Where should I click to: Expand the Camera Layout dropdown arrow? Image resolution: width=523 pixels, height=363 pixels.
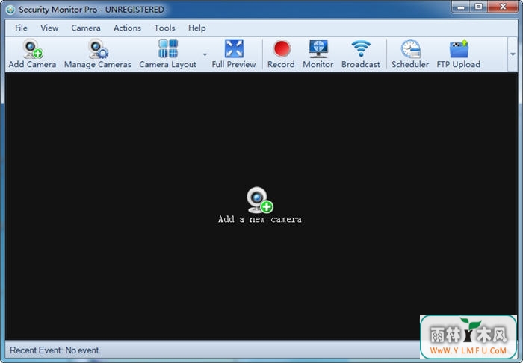point(205,54)
